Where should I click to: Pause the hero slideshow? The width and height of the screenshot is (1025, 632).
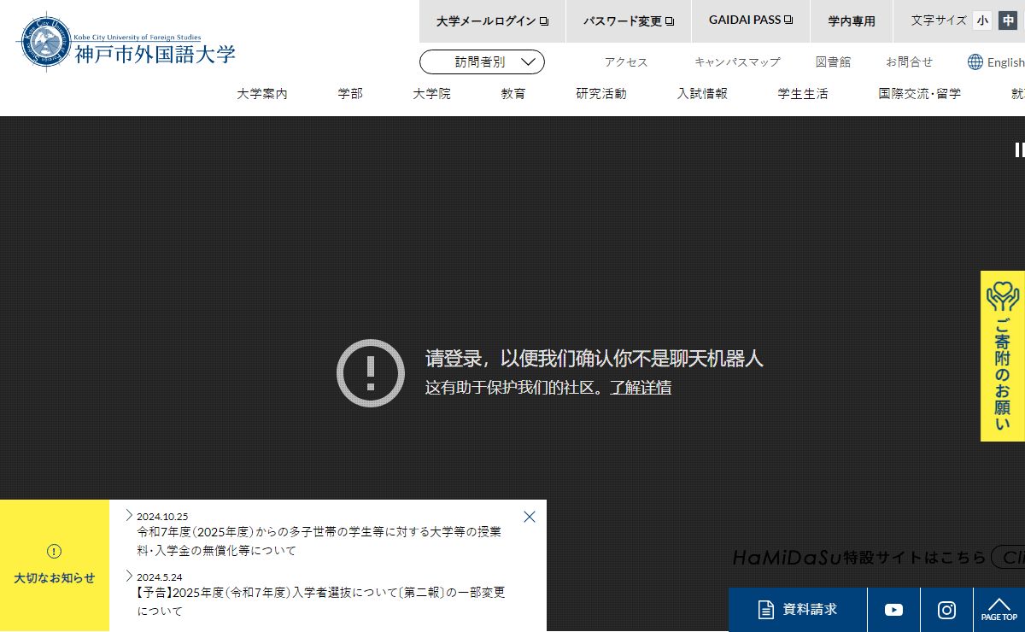point(1019,149)
